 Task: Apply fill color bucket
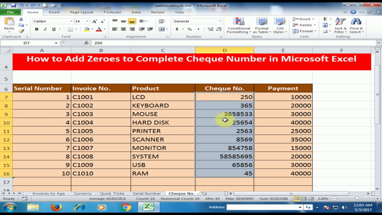coord(87,29)
